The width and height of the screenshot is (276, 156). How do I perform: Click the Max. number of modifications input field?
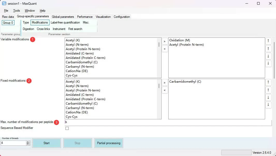coord(168,122)
